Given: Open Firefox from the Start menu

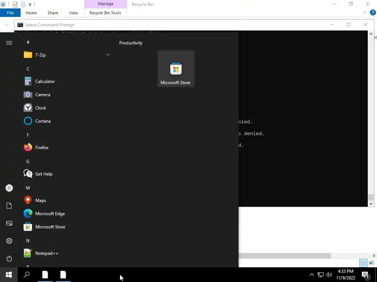Looking at the screenshot, I should point(67,148).
